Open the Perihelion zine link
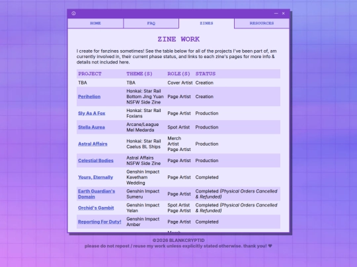 [x=89, y=96]
